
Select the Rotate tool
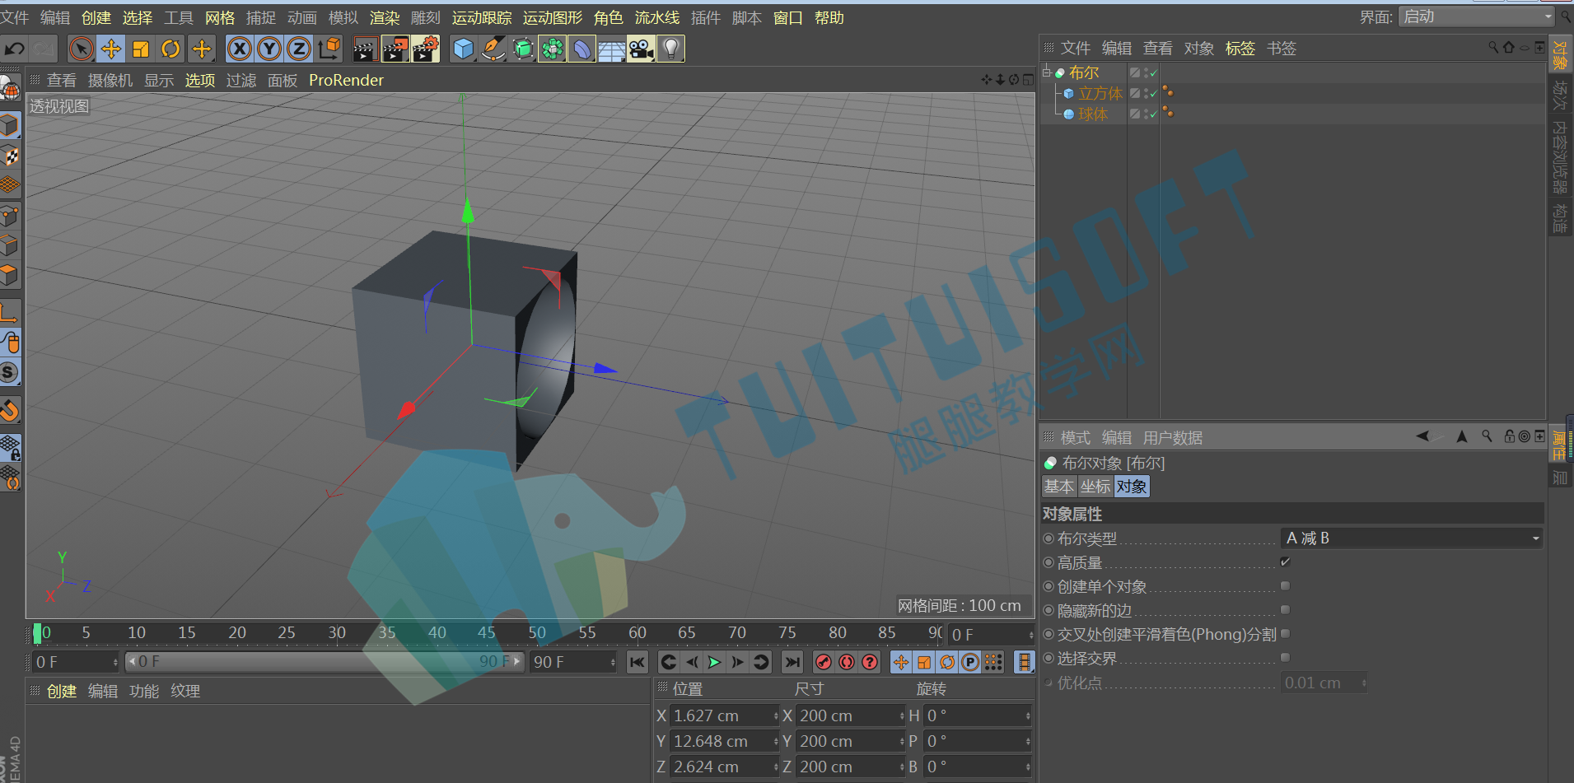170,49
